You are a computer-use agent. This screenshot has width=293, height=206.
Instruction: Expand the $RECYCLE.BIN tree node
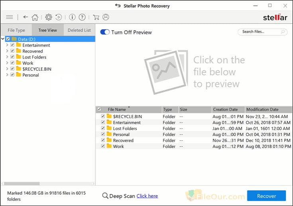point(7,69)
